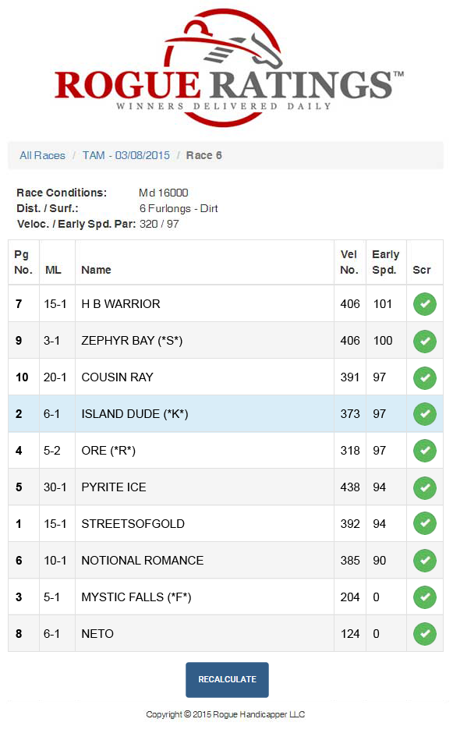This screenshot has height=733, width=453.
Task: Toggle the scratch checkmark for H B WARRIOR
Action: [x=424, y=304]
